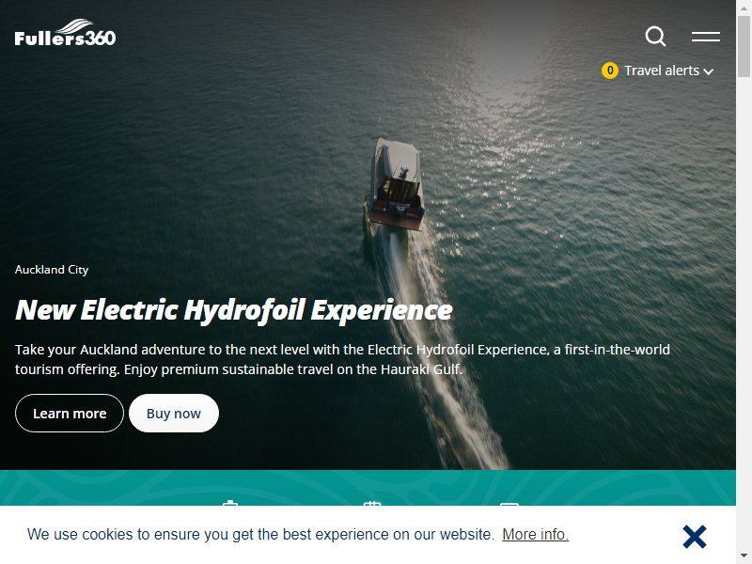The width and height of the screenshot is (752, 564).
Task: Click the partially visible calendar icon in the teal band
Action: tap(371, 504)
